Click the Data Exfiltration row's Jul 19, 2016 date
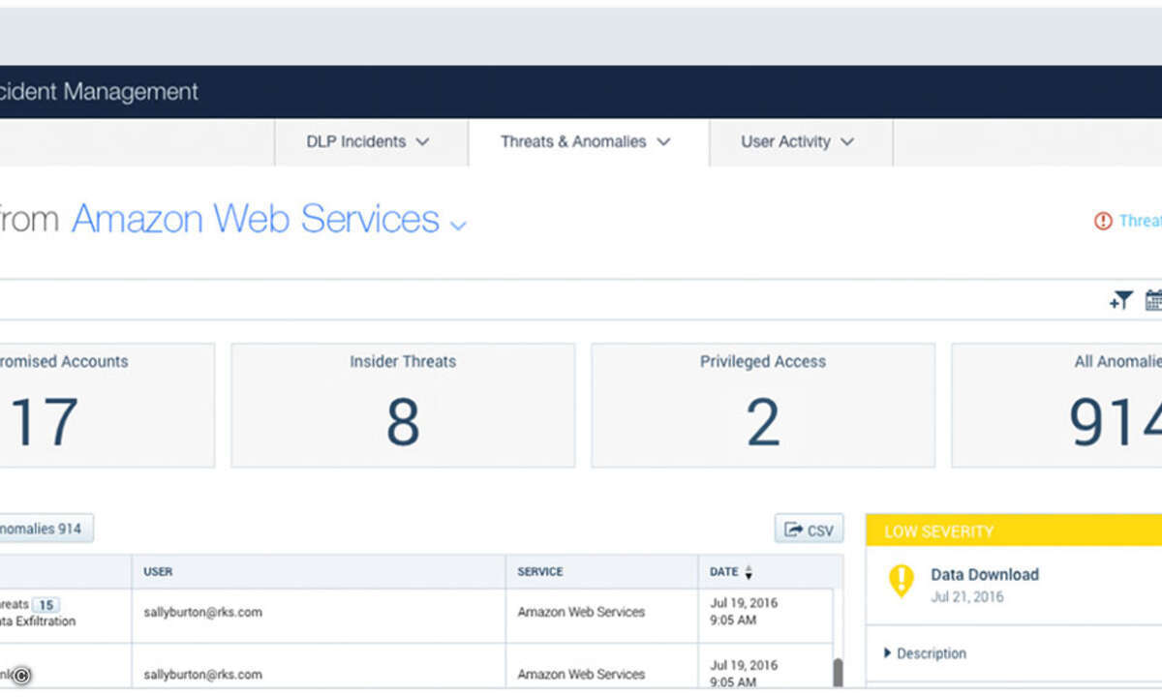This screenshot has width=1162, height=697. pos(744,603)
